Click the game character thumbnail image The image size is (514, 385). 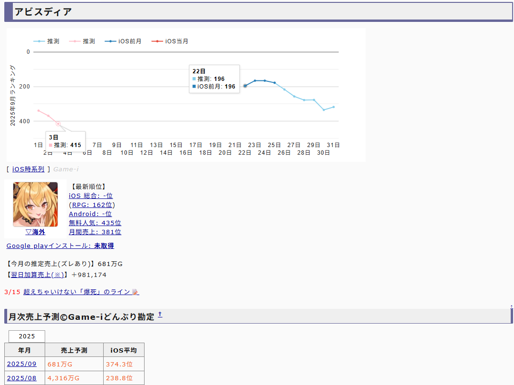pyautogui.click(x=35, y=205)
